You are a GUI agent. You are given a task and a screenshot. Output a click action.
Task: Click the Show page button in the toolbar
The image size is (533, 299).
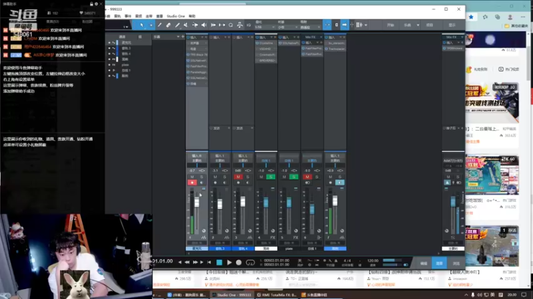pos(452,25)
